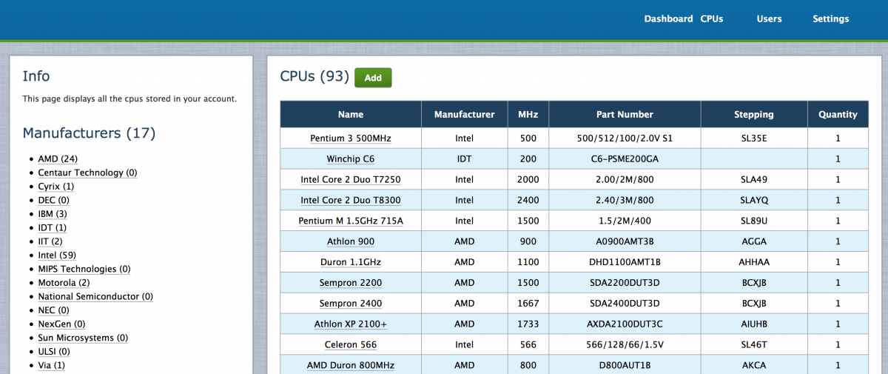Go to the Users page
Image resolution: width=888 pixels, height=374 pixels.
click(x=769, y=19)
